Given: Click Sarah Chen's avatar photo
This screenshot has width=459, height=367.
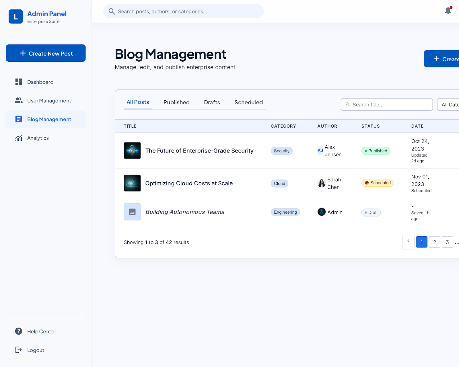Looking at the screenshot, I should 322,183.
